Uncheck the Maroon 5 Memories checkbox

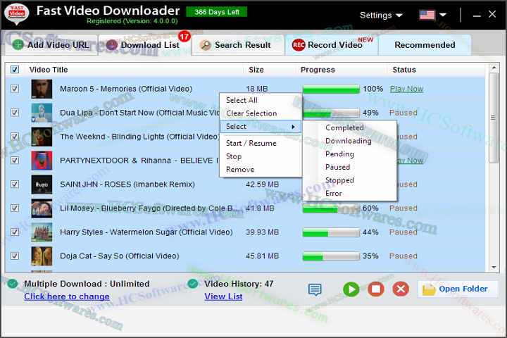[15, 89]
